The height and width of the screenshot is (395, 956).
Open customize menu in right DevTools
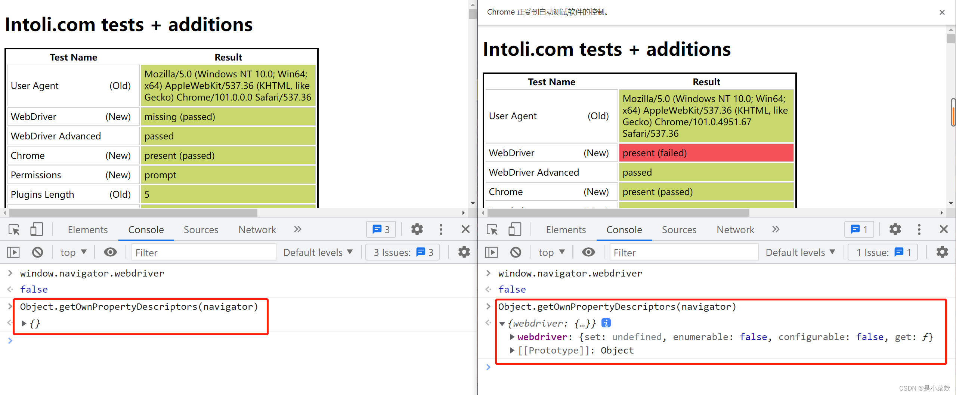pos(919,229)
